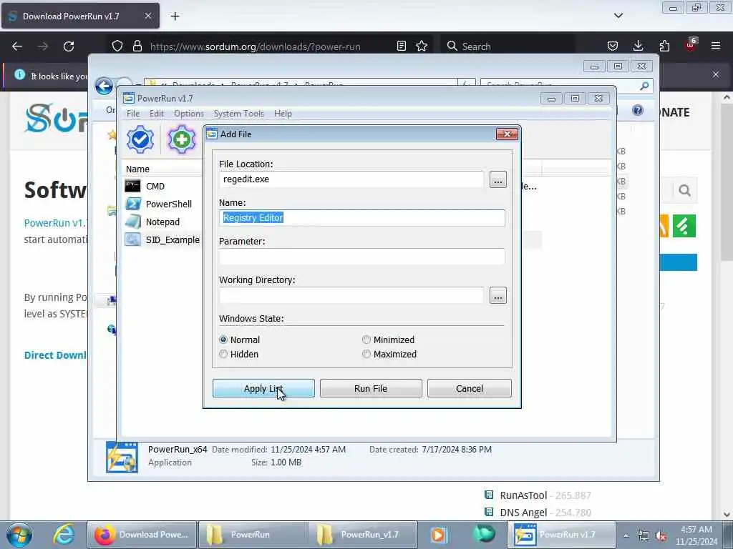Image resolution: width=733 pixels, height=549 pixels.
Task: Select the Normal window state radio
Action: coord(223,340)
